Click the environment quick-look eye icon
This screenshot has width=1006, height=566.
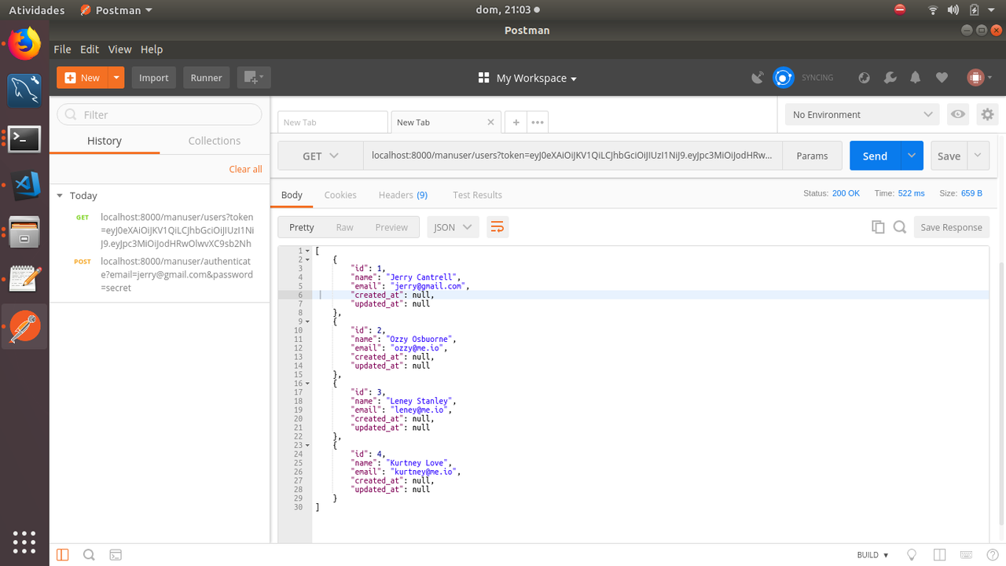point(958,114)
